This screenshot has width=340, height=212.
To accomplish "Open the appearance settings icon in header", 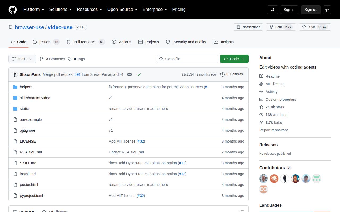I will [327, 10].
